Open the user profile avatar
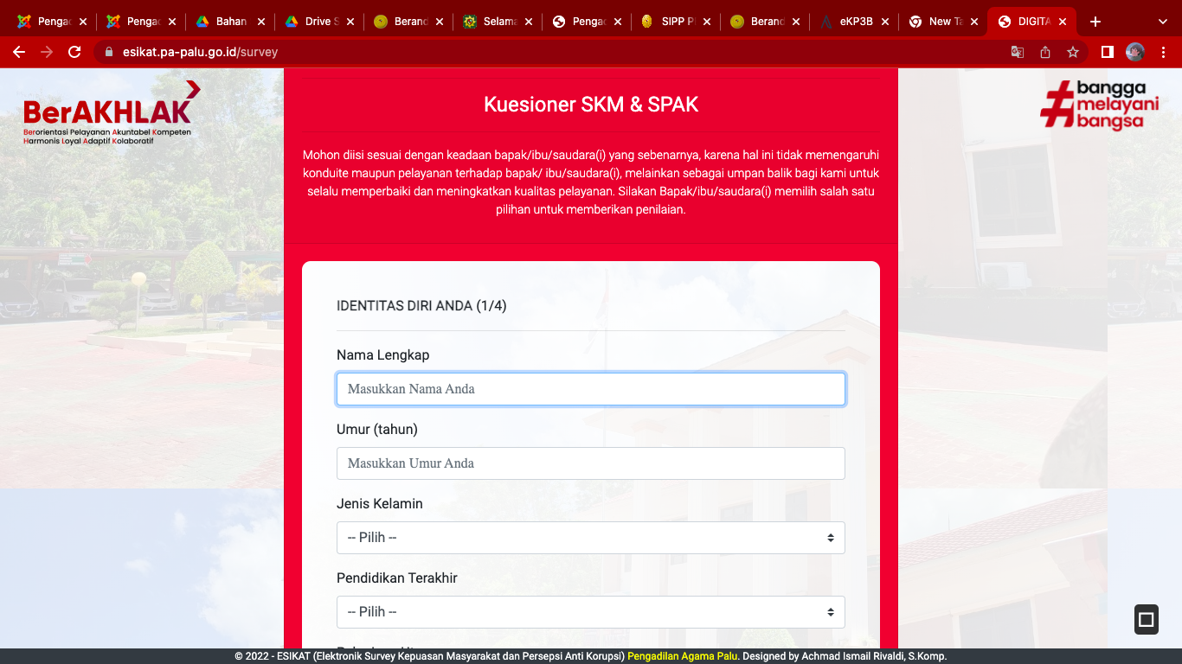The height and width of the screenshot is (664, 1182). tap(1135, 52)
